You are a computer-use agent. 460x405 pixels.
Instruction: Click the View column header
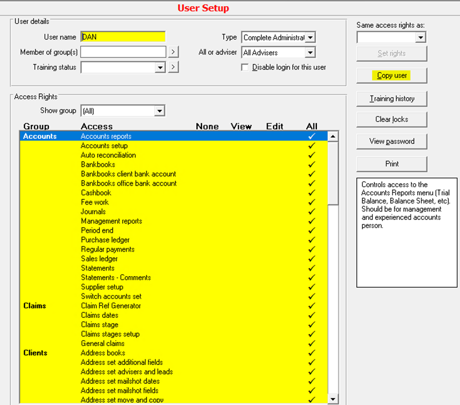(241, 126)
